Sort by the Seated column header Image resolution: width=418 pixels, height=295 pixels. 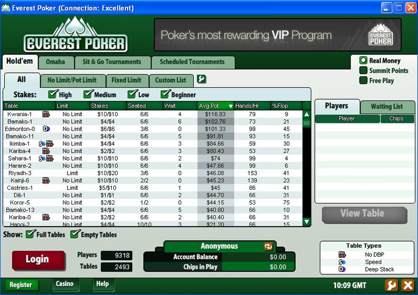click(144, 106)
